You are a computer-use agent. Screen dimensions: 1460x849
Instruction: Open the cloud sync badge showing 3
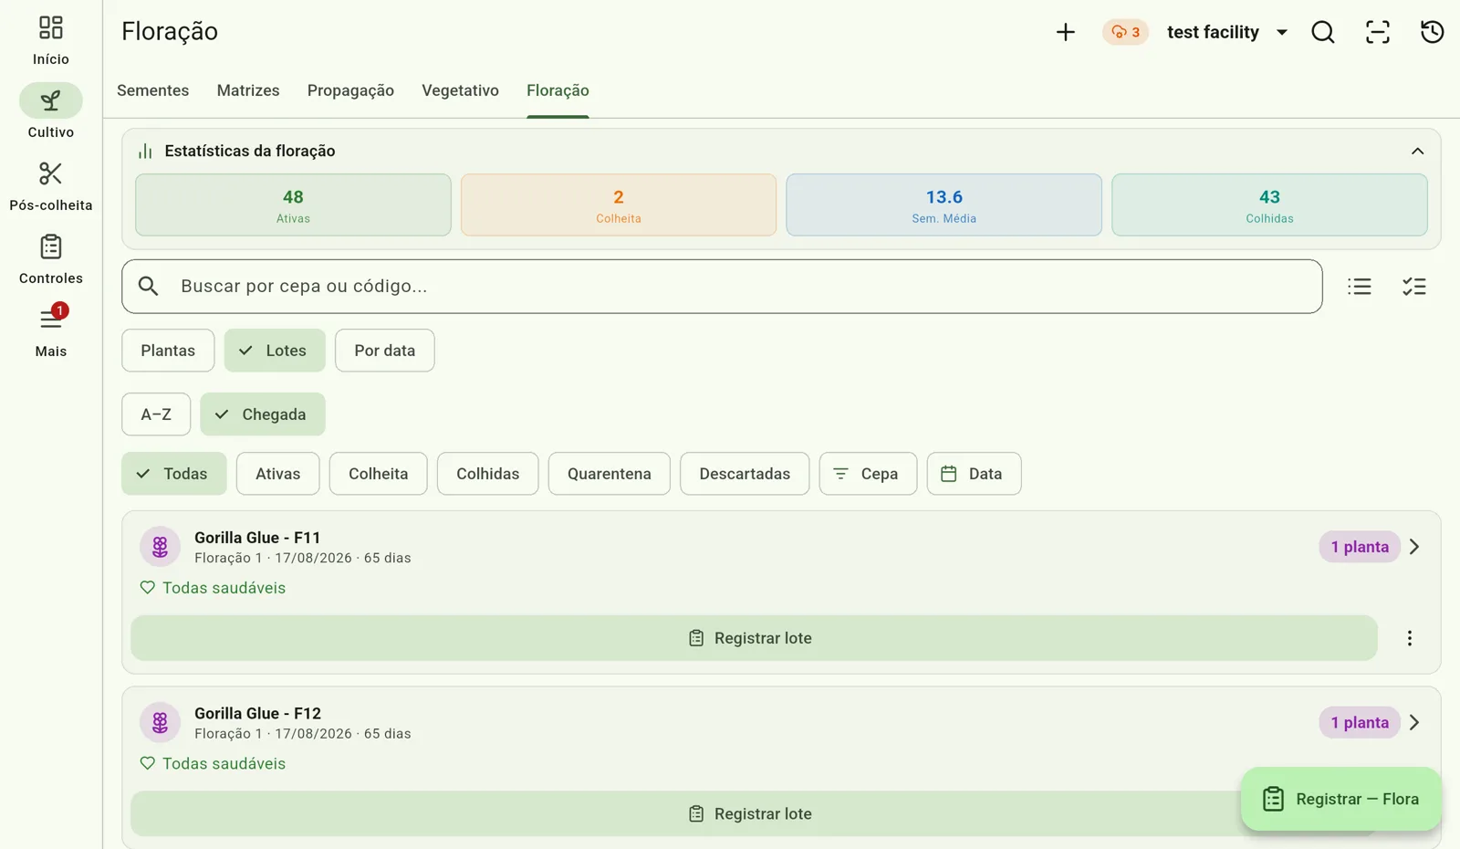[1125, 32]
